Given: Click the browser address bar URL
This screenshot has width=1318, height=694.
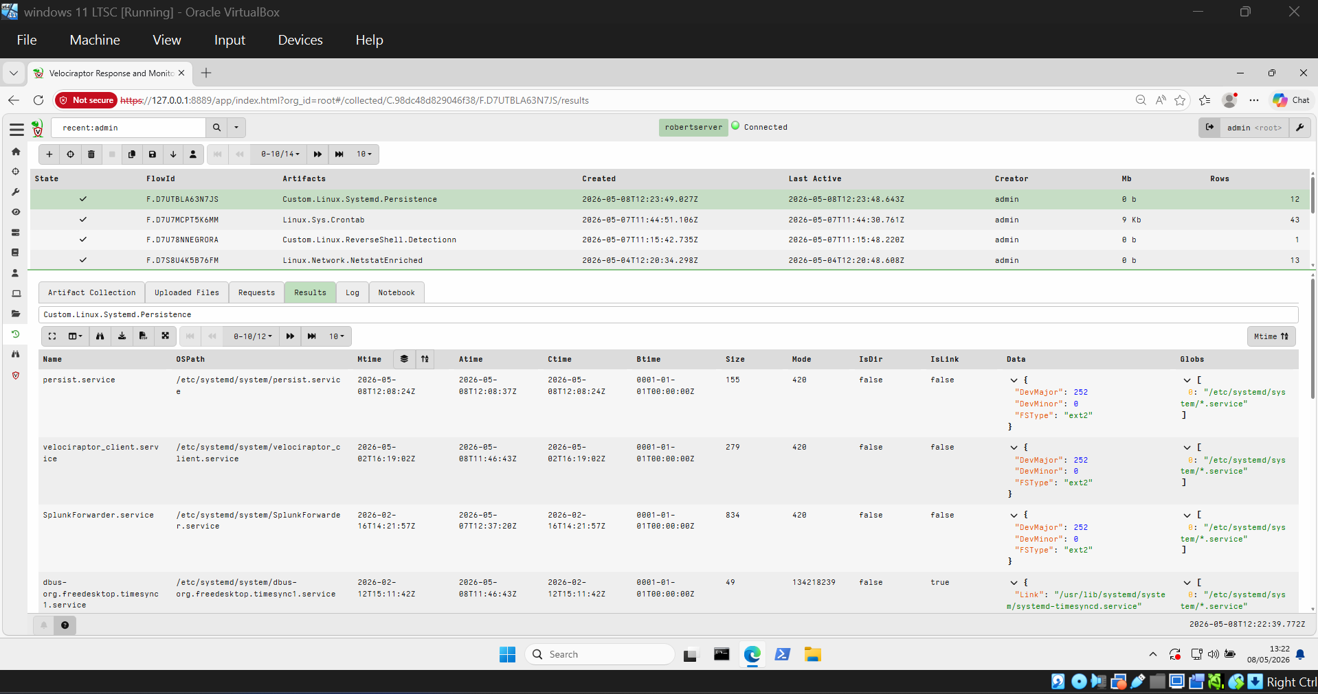Looking at the screenshot, I should (355, 100).
